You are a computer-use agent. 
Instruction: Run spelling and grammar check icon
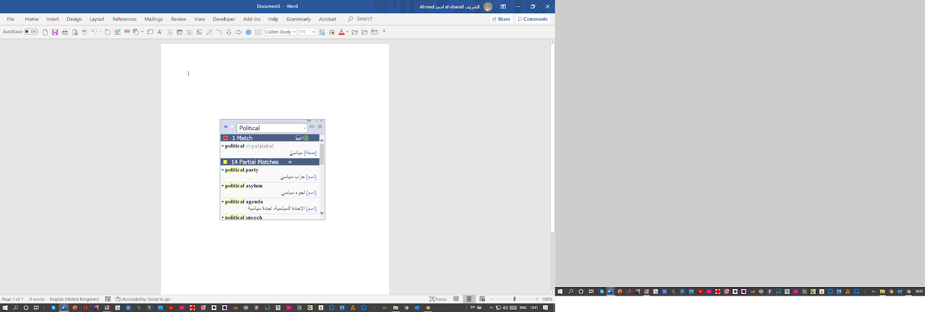tap(84, 32)
